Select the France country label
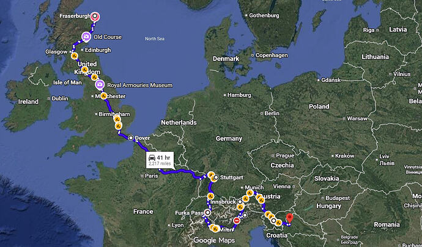The width and height of the screenshot is (422, 247). tap(143, 212)
